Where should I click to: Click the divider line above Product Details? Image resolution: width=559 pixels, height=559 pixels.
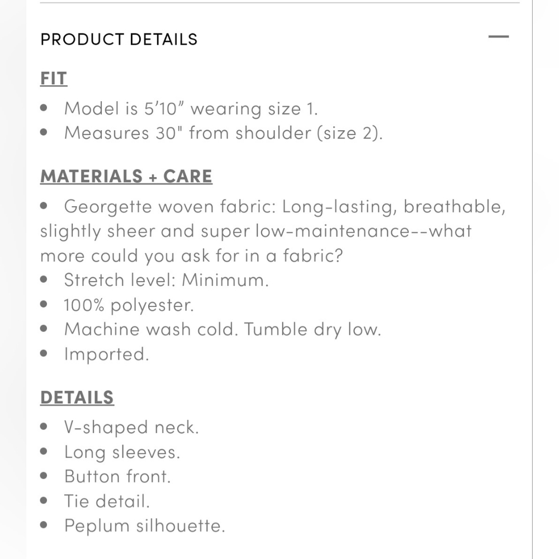tap(279, 2)
